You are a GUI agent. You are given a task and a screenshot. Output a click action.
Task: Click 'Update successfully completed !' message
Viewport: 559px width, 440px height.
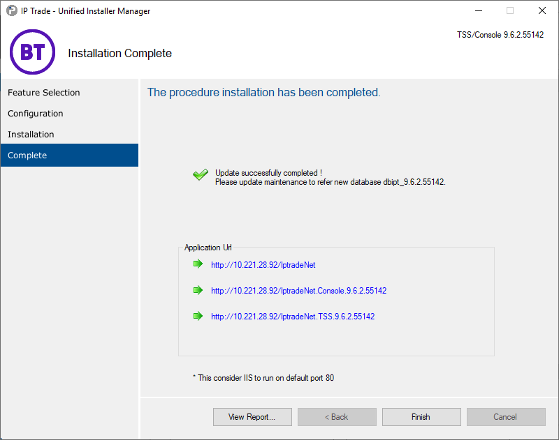(268, 173)
